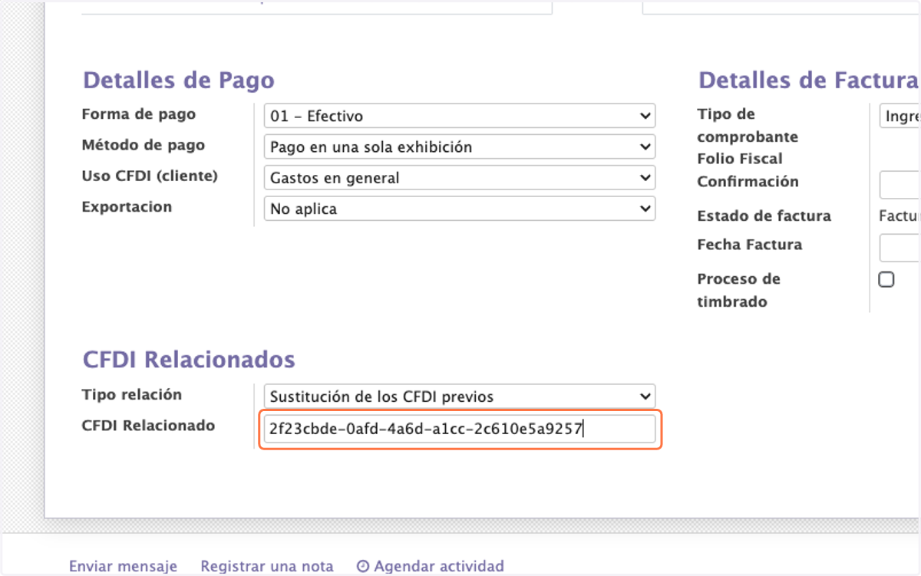This screenshot has height=576, width=921.
Task: Toggle the Proceso de timbrado checkbox
Action: (x=886, y=279)
